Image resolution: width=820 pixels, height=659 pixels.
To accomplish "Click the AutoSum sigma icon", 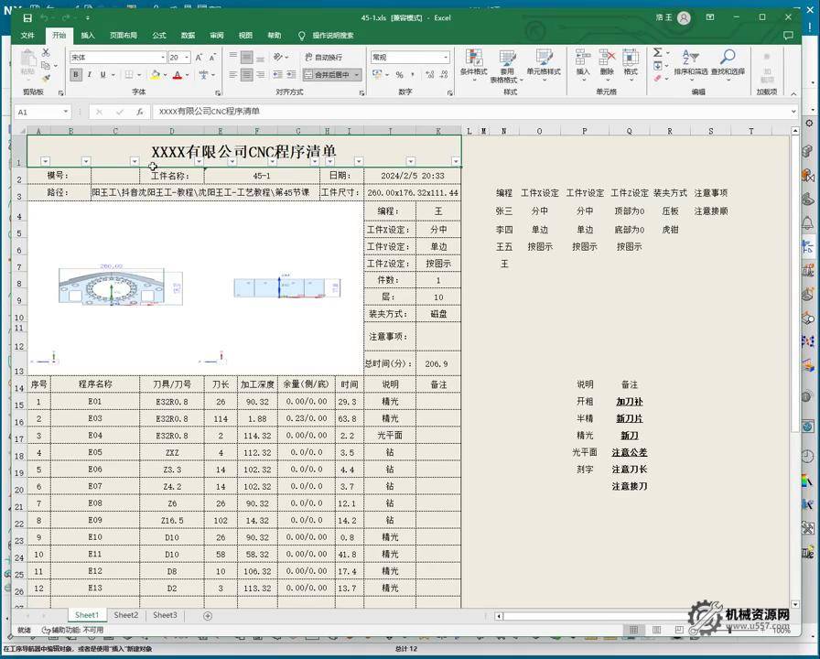I will [657, 53].
